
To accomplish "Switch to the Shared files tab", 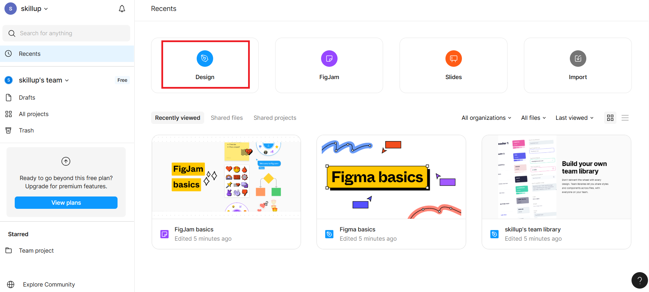I will (226, 118).
